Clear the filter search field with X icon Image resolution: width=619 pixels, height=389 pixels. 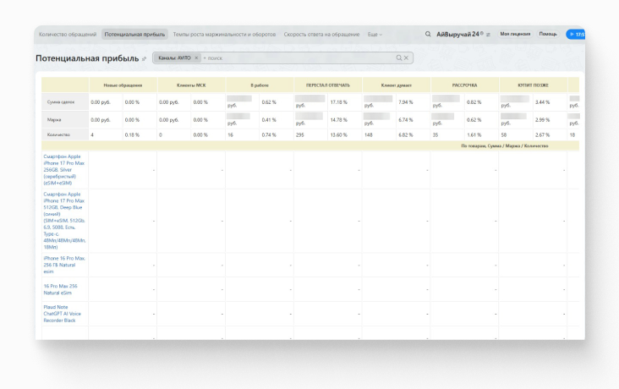pos(407,58)
